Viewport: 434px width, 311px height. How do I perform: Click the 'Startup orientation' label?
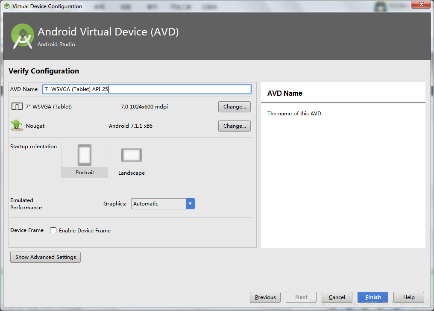33,147
